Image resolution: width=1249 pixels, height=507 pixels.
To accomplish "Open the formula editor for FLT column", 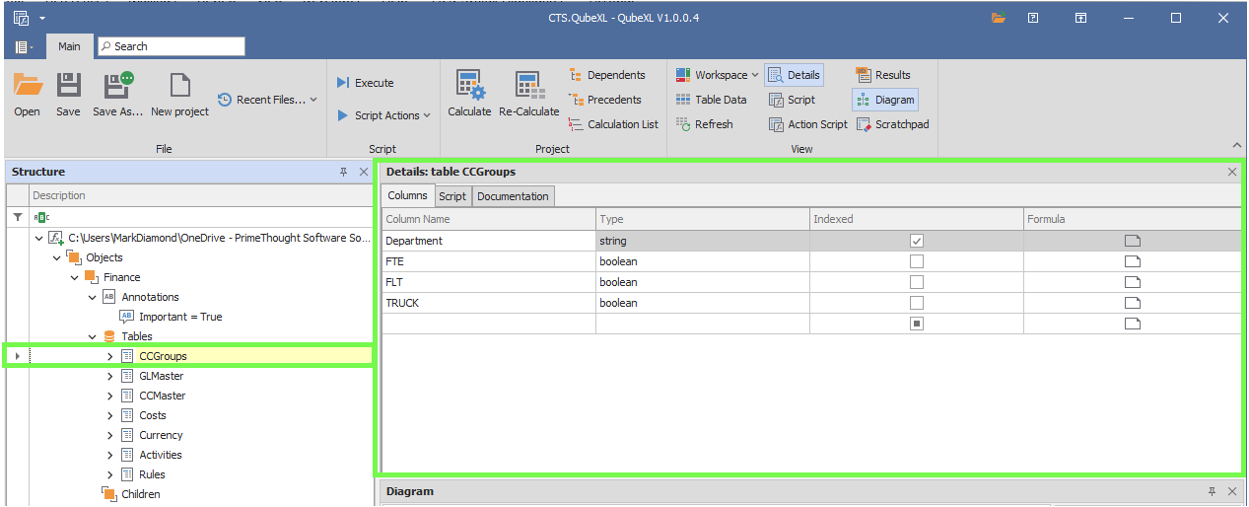I will [1132, 282].
